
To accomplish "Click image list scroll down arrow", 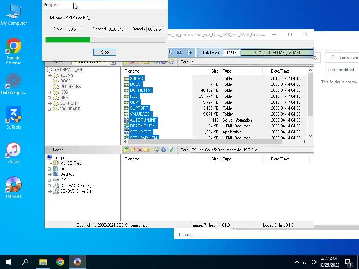I will 310,136.
